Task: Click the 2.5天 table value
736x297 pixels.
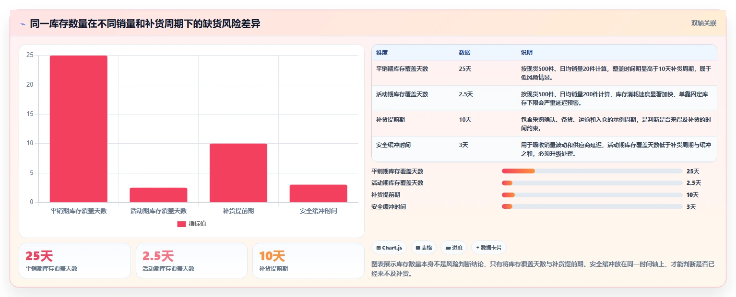Action: pos(466,94)
